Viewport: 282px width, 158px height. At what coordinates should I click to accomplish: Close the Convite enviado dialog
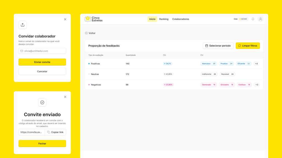pyautogui.click(x=65, y=97)
